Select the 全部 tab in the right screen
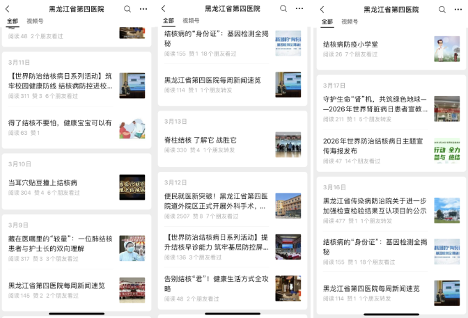468x318 pixels. [326, 22]
